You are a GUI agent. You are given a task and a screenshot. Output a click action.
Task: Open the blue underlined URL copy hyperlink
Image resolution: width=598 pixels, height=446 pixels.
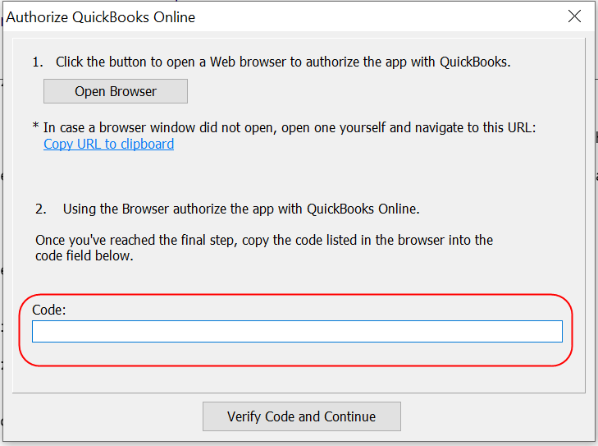pyautogui.click(x=108, y=144)
